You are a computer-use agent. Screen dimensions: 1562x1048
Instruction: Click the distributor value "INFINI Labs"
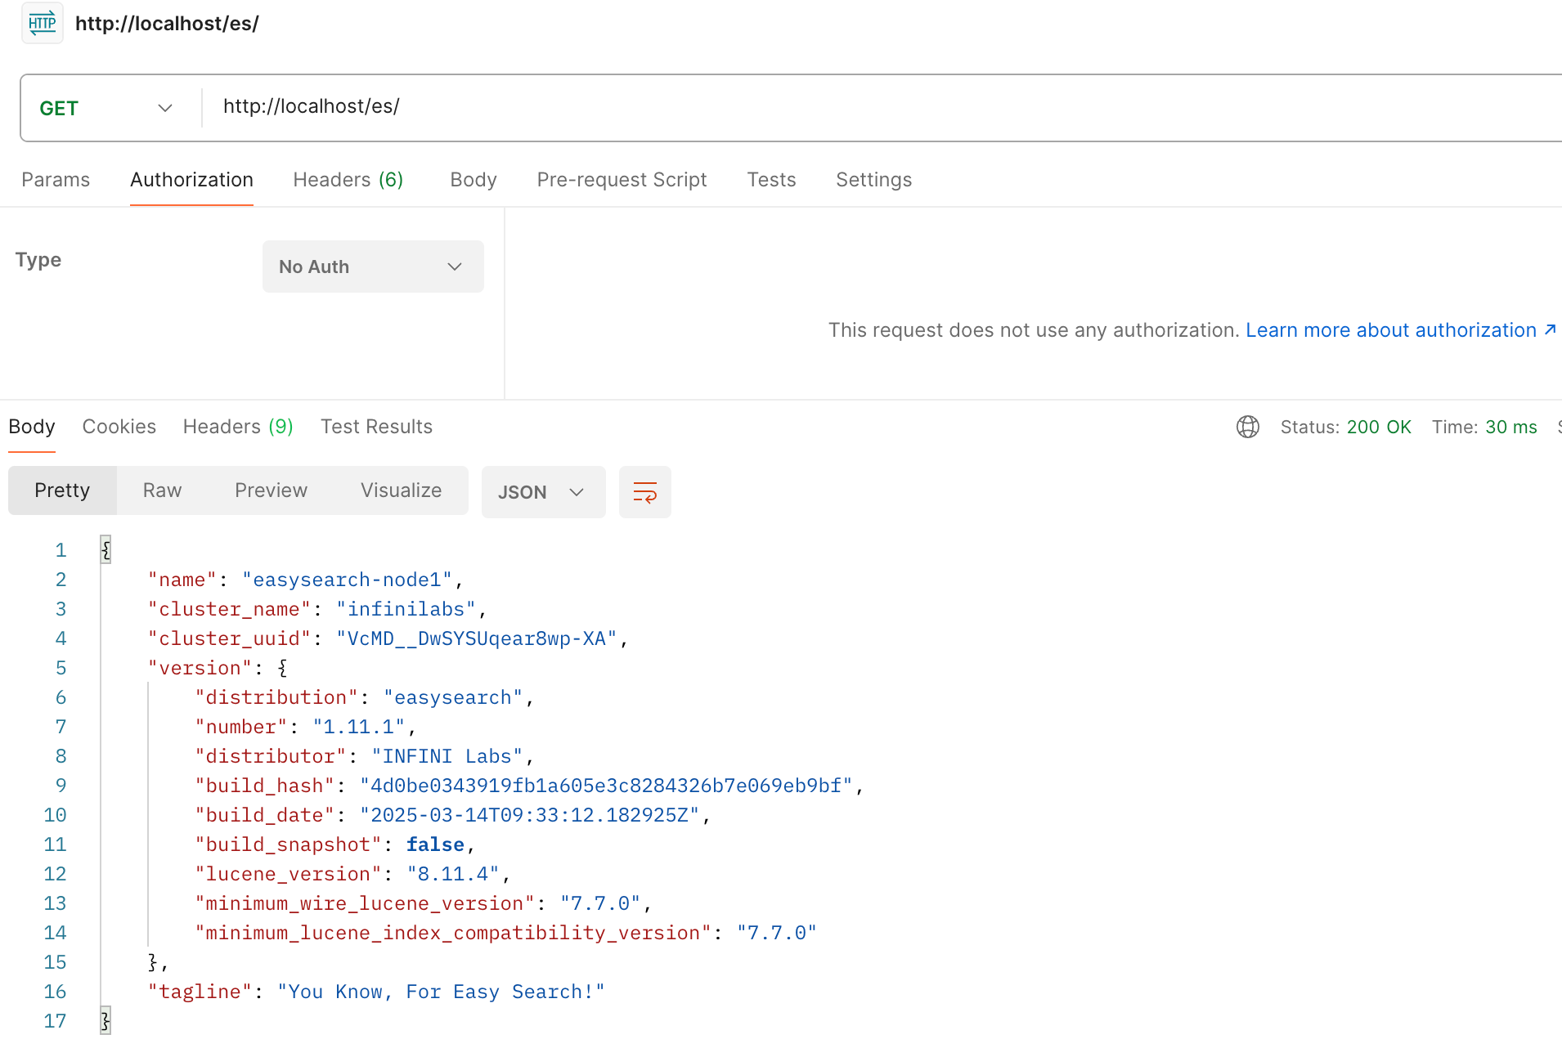point(447,756)
